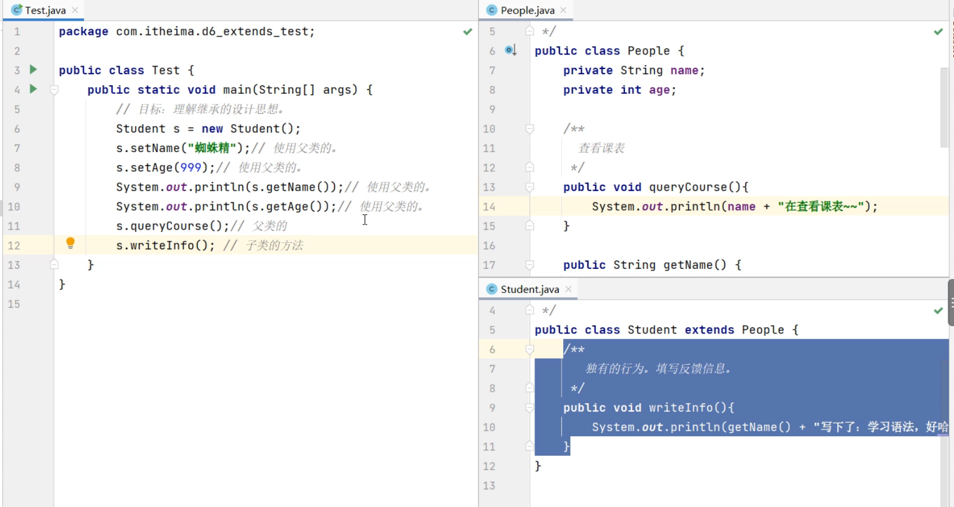Click the green checkmark in People.java editor
This screenshot has height=507, width=954.
coord(938,31)
